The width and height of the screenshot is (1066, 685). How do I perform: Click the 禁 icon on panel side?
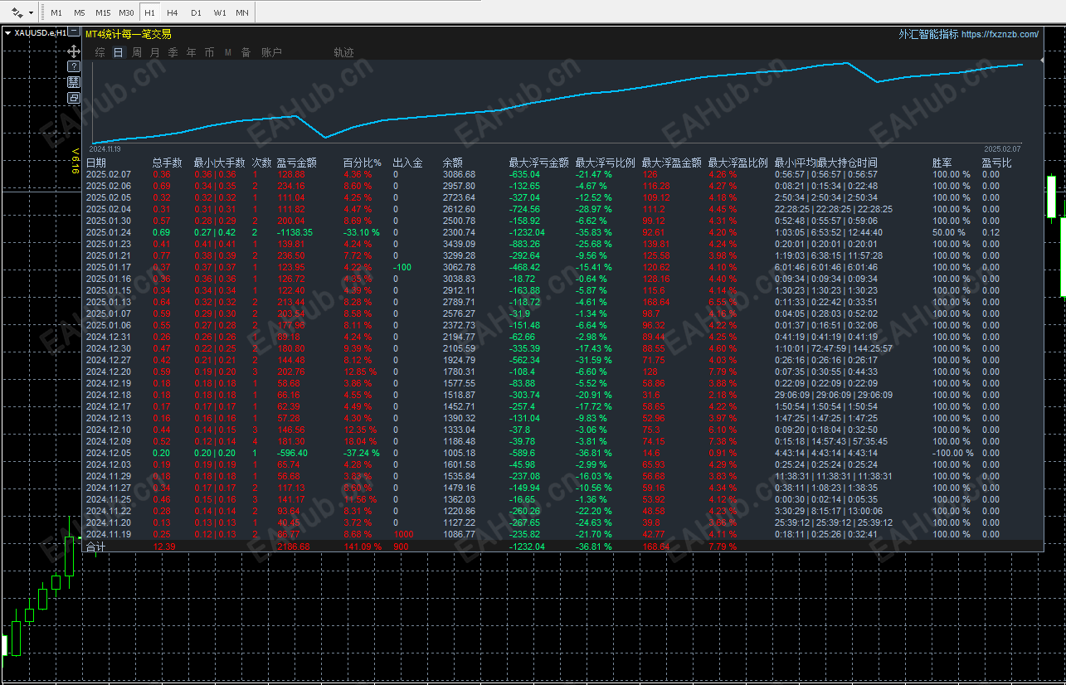[x=74, y=82]
